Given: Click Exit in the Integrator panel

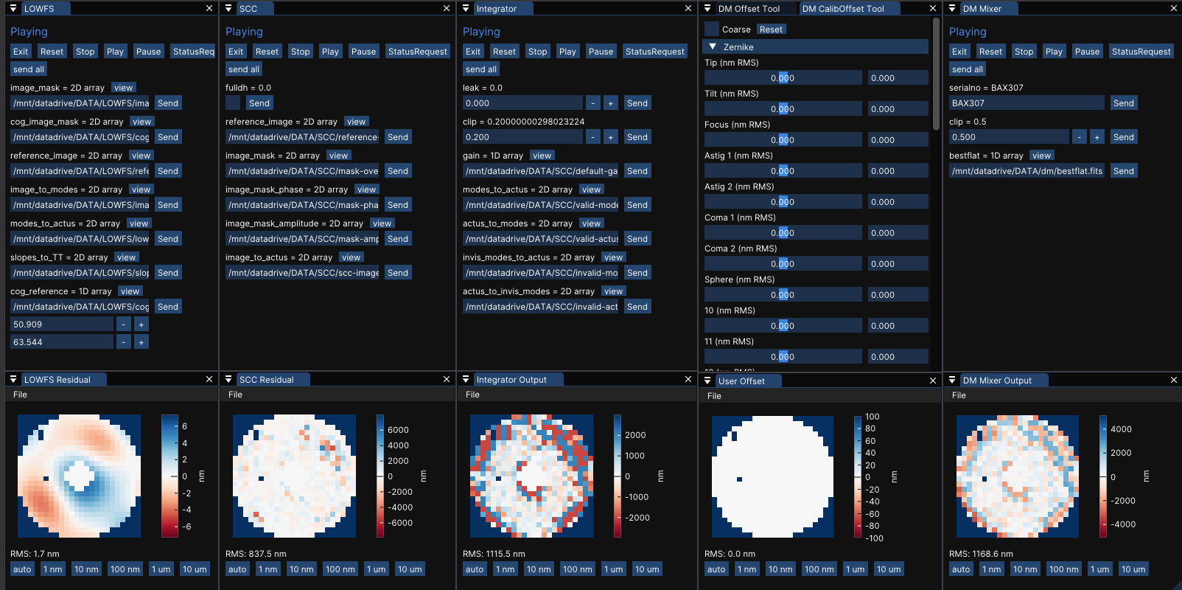Looking at the screenshot, I should pos(473,52).
